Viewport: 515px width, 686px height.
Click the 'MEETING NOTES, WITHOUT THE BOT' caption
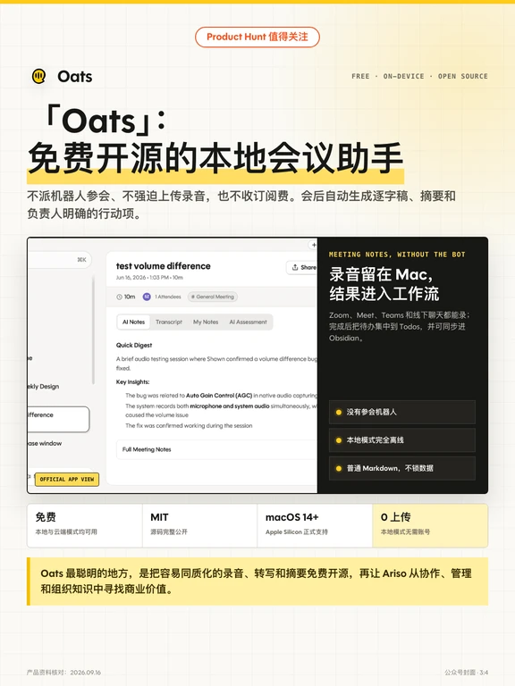(x=397, y=255)
